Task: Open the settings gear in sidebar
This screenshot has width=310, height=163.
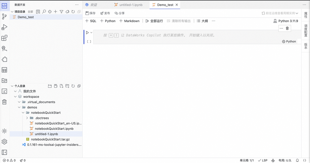Action: tap(4, 141)
